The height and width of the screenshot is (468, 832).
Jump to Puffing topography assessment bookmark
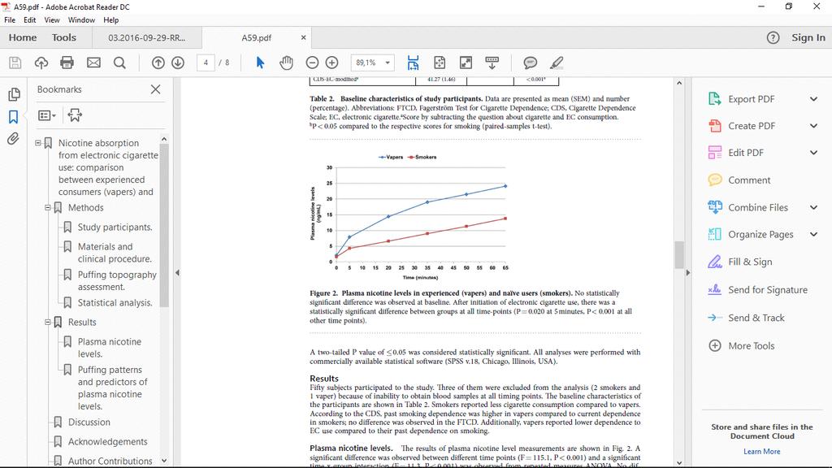pyautogui.click(x=117, y=280)
